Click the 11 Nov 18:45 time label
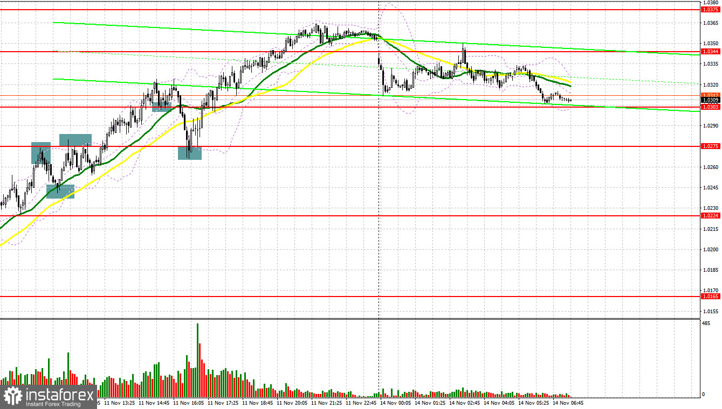 click(x=258, y=403)
